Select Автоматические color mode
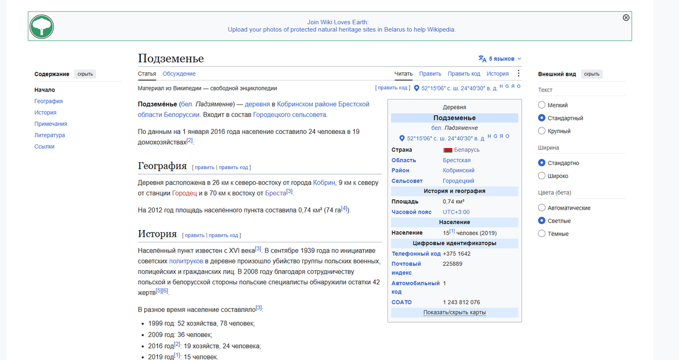 pyautogui.click(x=542, y=208)
